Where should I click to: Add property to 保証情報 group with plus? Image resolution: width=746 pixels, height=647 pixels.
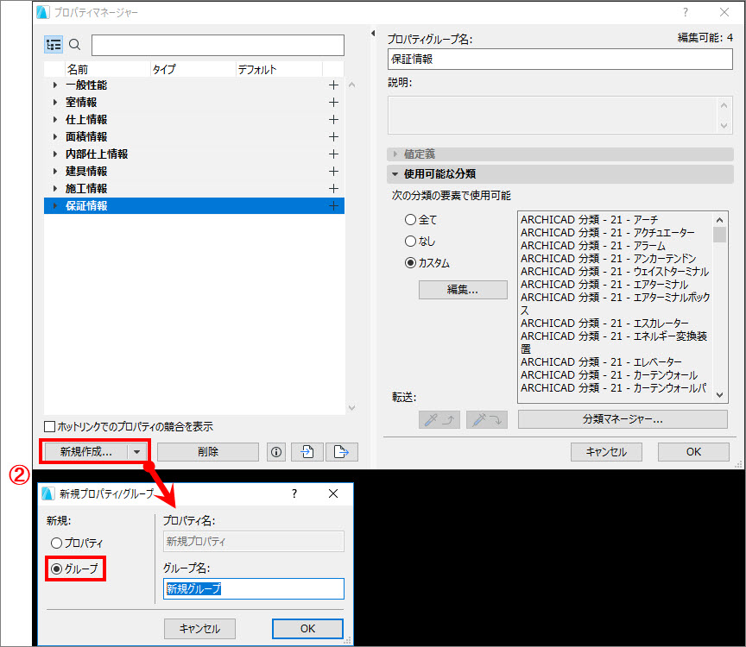333,206
